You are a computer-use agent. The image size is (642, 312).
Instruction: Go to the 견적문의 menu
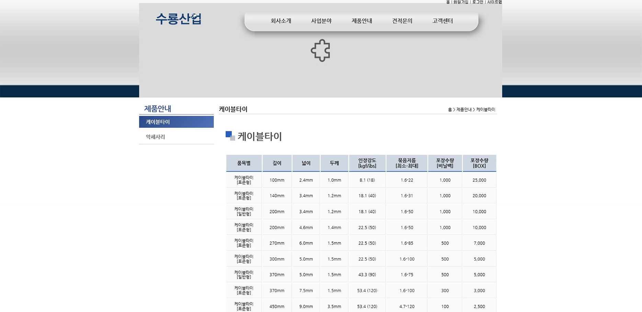pos(402,21)
